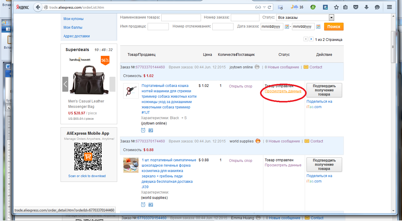Open the smiley chat icon in toolbar
The image size is (402, 221).
click(377, 7)
